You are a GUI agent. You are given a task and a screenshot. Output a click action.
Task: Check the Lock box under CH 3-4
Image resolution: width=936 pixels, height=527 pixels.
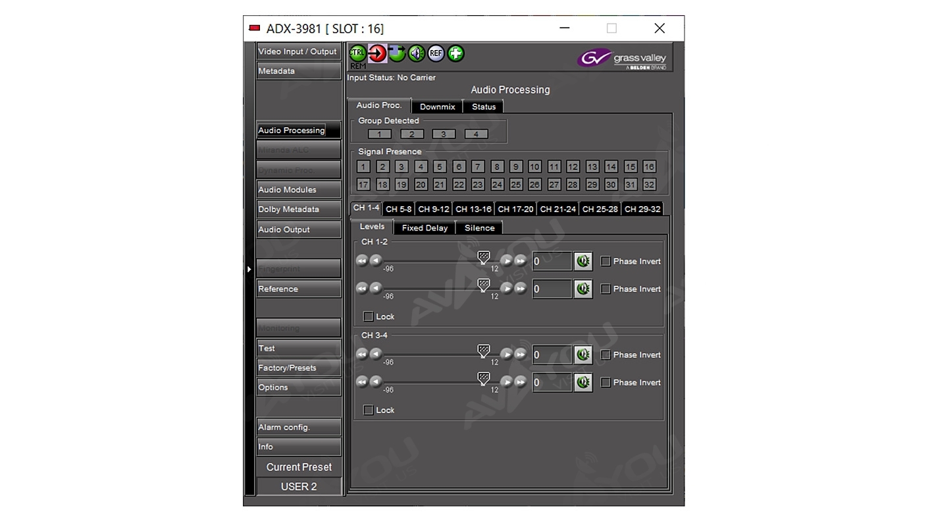coord(369,410)
